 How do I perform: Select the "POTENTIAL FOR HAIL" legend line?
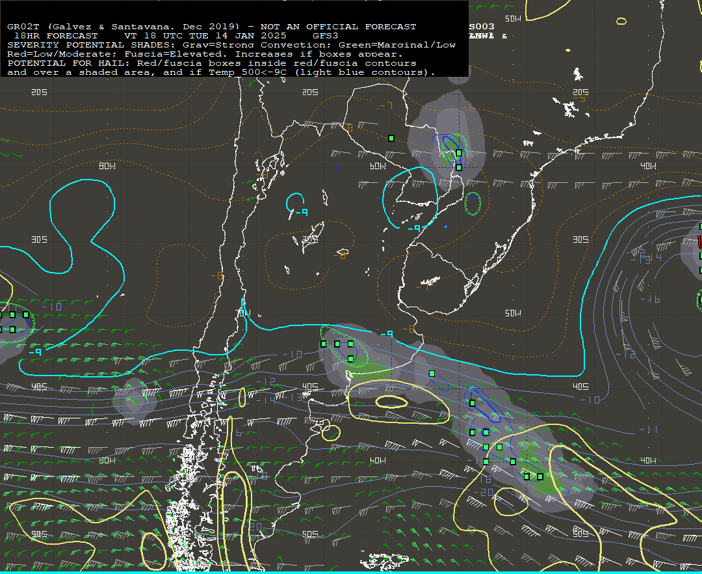click(x=212, y=63)
